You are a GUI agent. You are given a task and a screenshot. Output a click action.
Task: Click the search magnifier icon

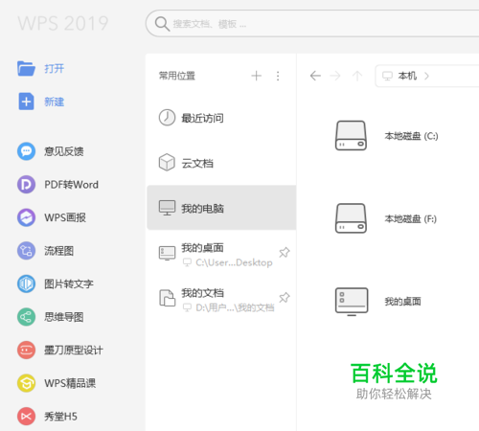point(162,24)
